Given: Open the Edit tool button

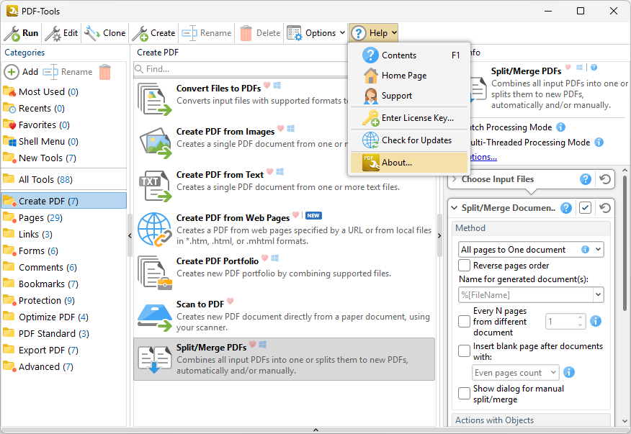Looking at the screenshot, I should [x=61, y=33].
